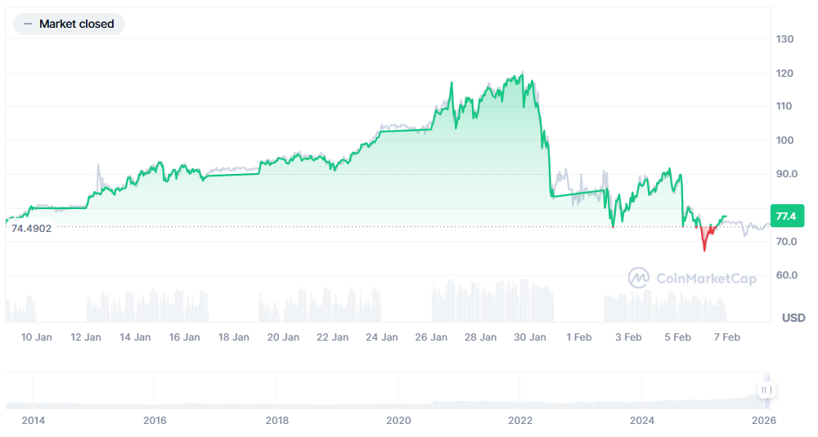Click the USD currency label
The image size is (818, 437).
[793, 317]
